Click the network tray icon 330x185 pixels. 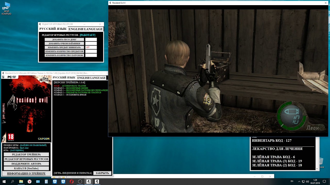tap(303, 181)
